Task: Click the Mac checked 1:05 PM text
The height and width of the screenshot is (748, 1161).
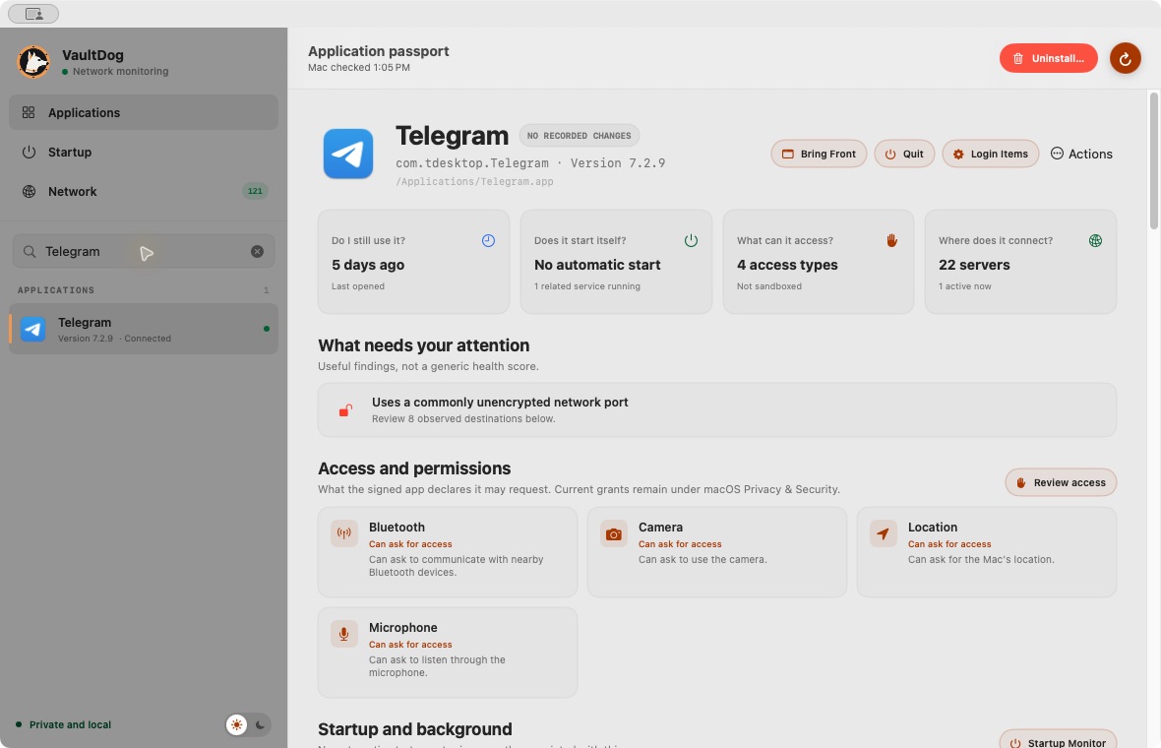Action: click(359, 67)
